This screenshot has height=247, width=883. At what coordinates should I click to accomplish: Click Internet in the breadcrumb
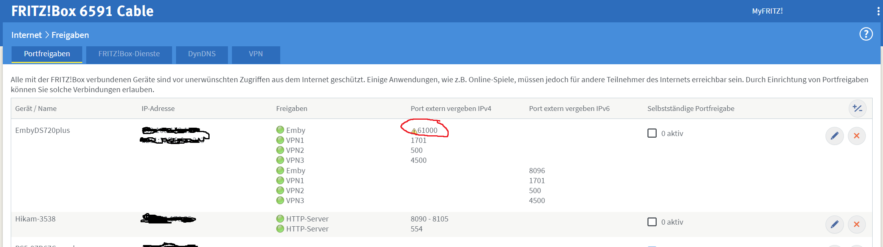coord(26,35)
